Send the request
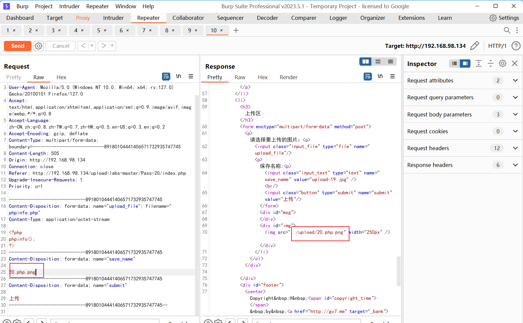This screenshot has width=523, height=323. 18,46
